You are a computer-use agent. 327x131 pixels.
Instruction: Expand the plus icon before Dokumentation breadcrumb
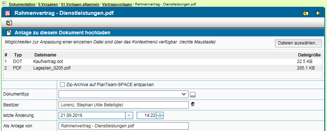4,4
